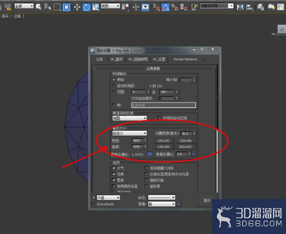Click the Edit Named Selection Sets icon
Image resolution: width=286 pixels, height=234 pixels.
pos(194,7)
